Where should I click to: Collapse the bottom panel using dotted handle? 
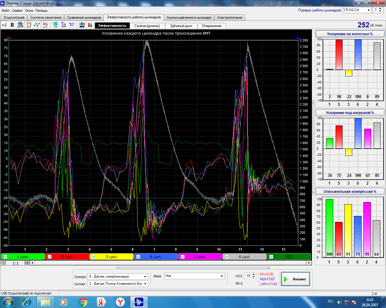193,268
